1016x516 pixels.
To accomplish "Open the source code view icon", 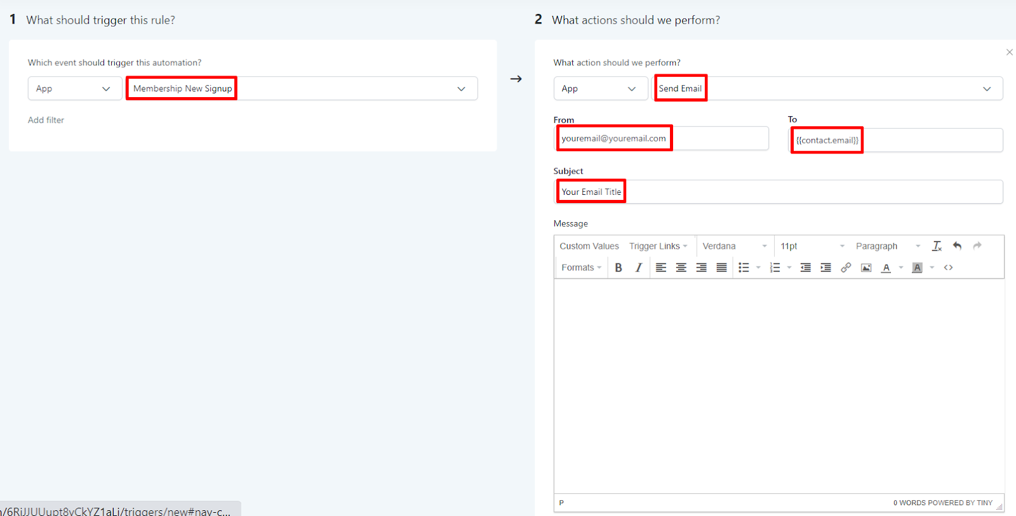I will [948, 268].
